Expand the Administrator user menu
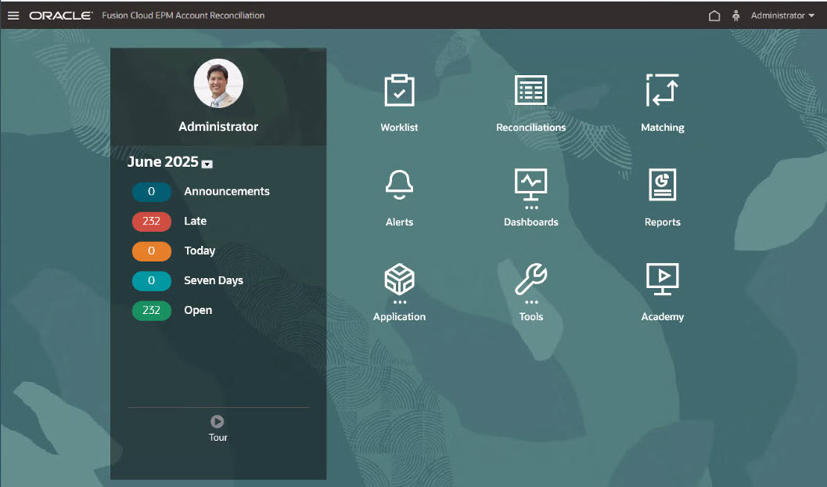This screenshot has height=487, width=827. [x=782, y=16]
